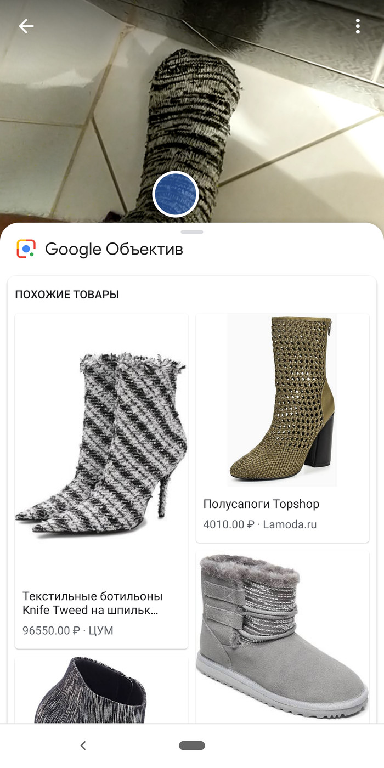Open the Текстильные ботильоны Knife Tweed title
The width and height of the screenshot is (384, 768).
[93, 603]
